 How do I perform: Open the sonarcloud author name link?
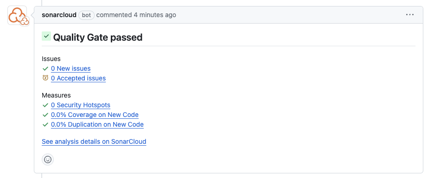pos(59,15)
